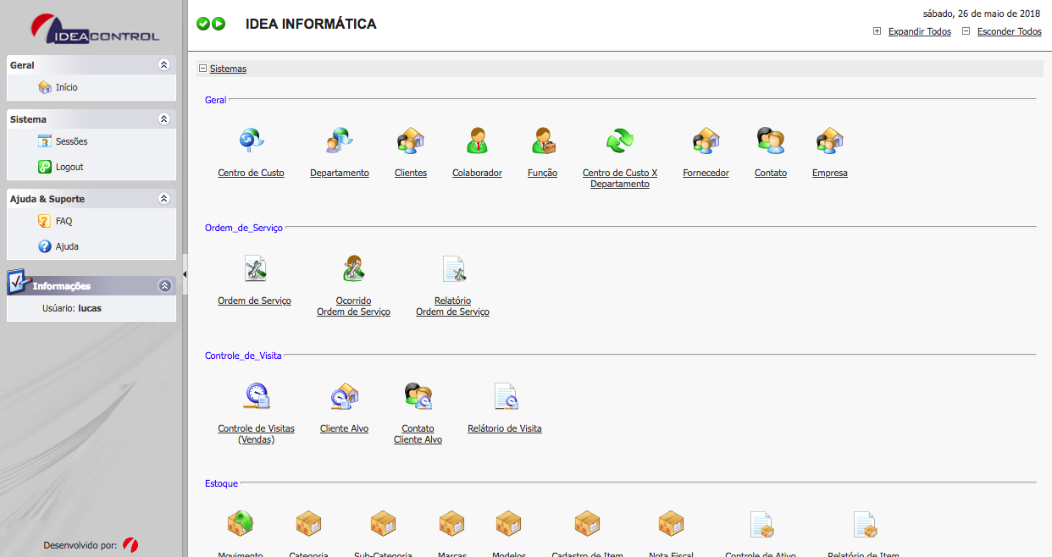Open the Função icon
The image size is (1052, 557).
(543, 140)
